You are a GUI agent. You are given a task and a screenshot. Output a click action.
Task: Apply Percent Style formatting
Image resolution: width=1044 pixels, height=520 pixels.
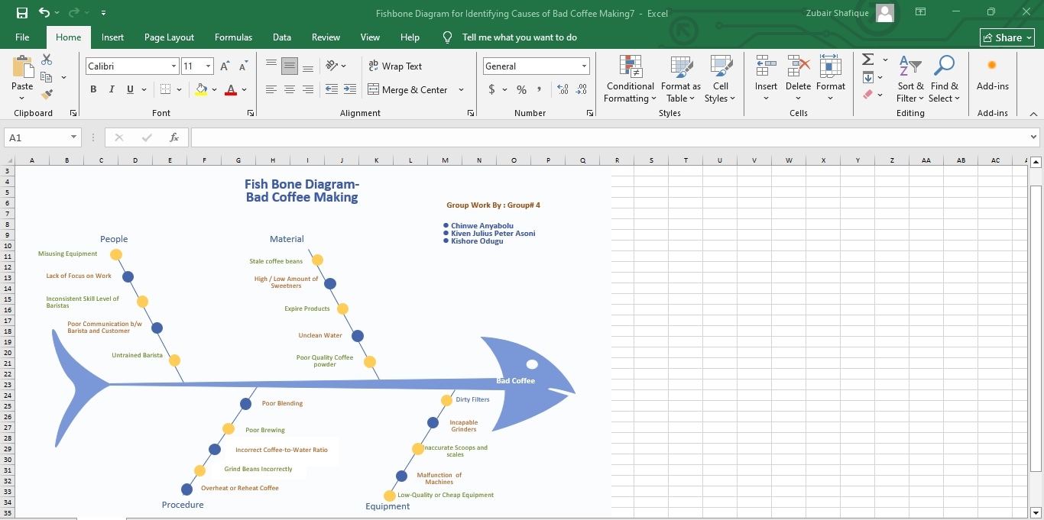click(x=521, y=89)
